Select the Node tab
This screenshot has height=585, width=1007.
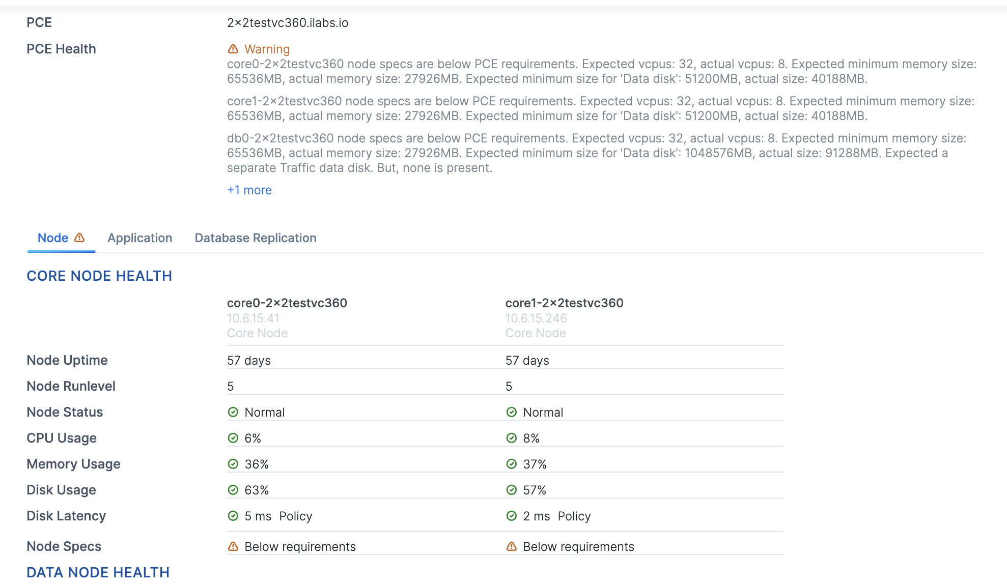tap(53, 238)
